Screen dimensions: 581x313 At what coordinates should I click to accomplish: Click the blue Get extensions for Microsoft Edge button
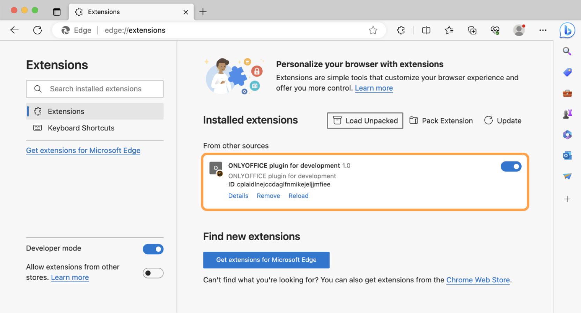pos(266,260)
